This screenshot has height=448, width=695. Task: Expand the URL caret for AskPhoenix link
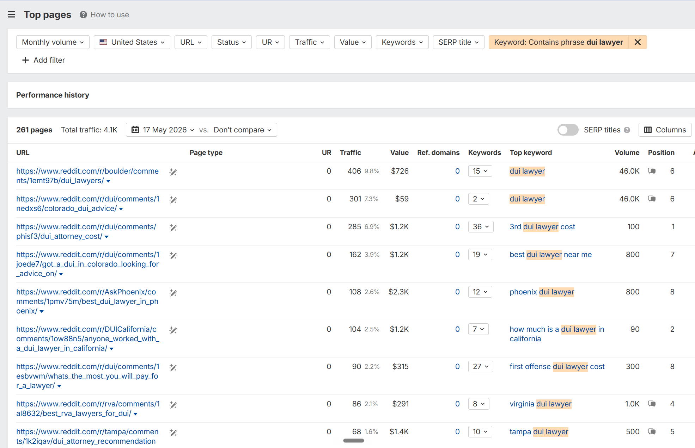(42, 312)
